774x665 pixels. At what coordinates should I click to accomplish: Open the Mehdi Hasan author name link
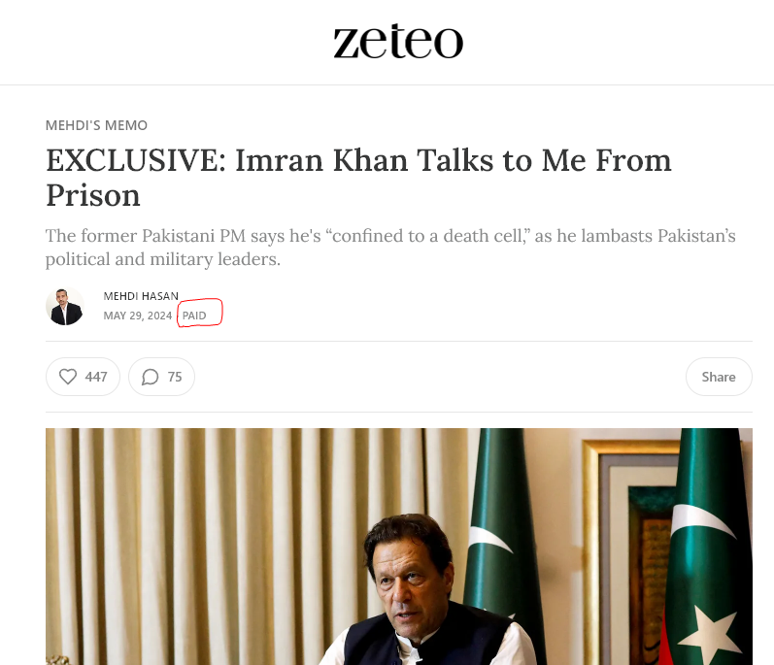141,296
